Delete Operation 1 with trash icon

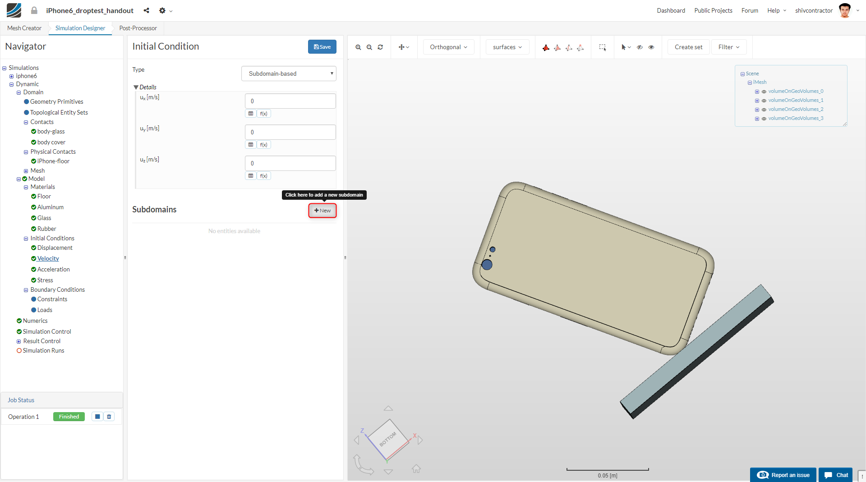tap(109, 417)
